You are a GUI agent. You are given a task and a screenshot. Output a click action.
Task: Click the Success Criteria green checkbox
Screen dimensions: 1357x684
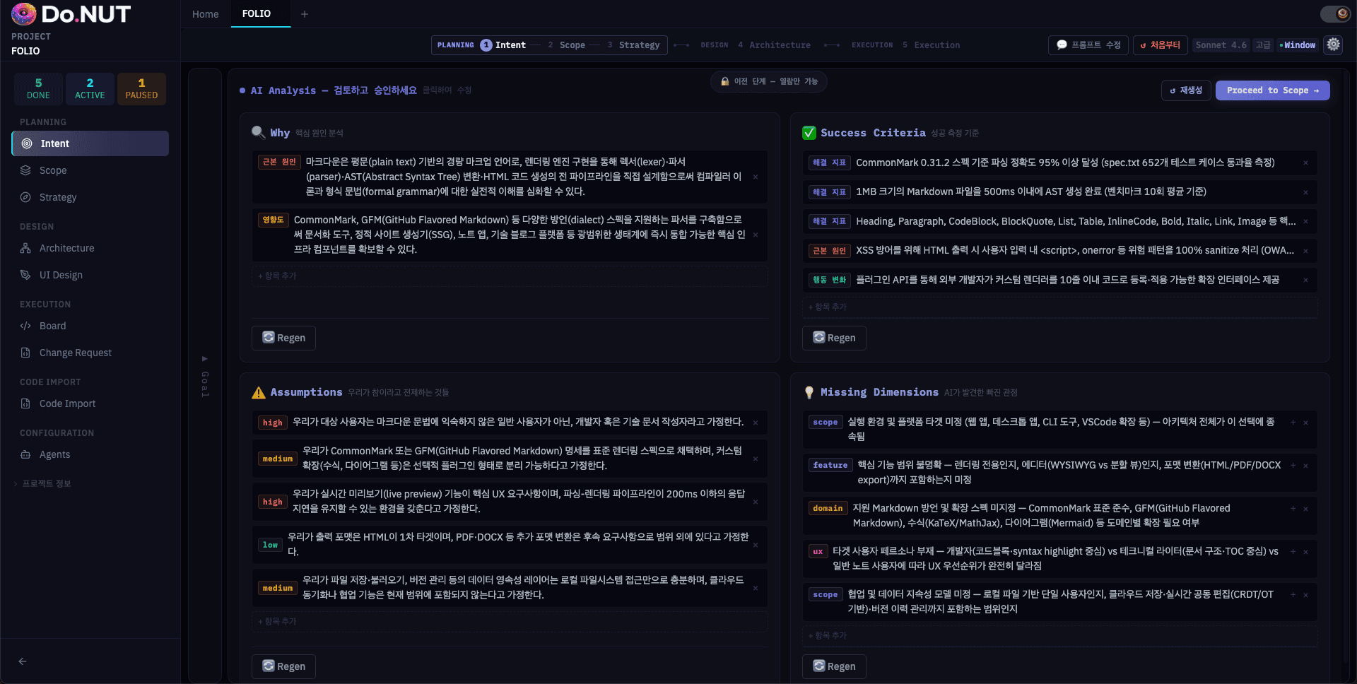click(808, 132)
